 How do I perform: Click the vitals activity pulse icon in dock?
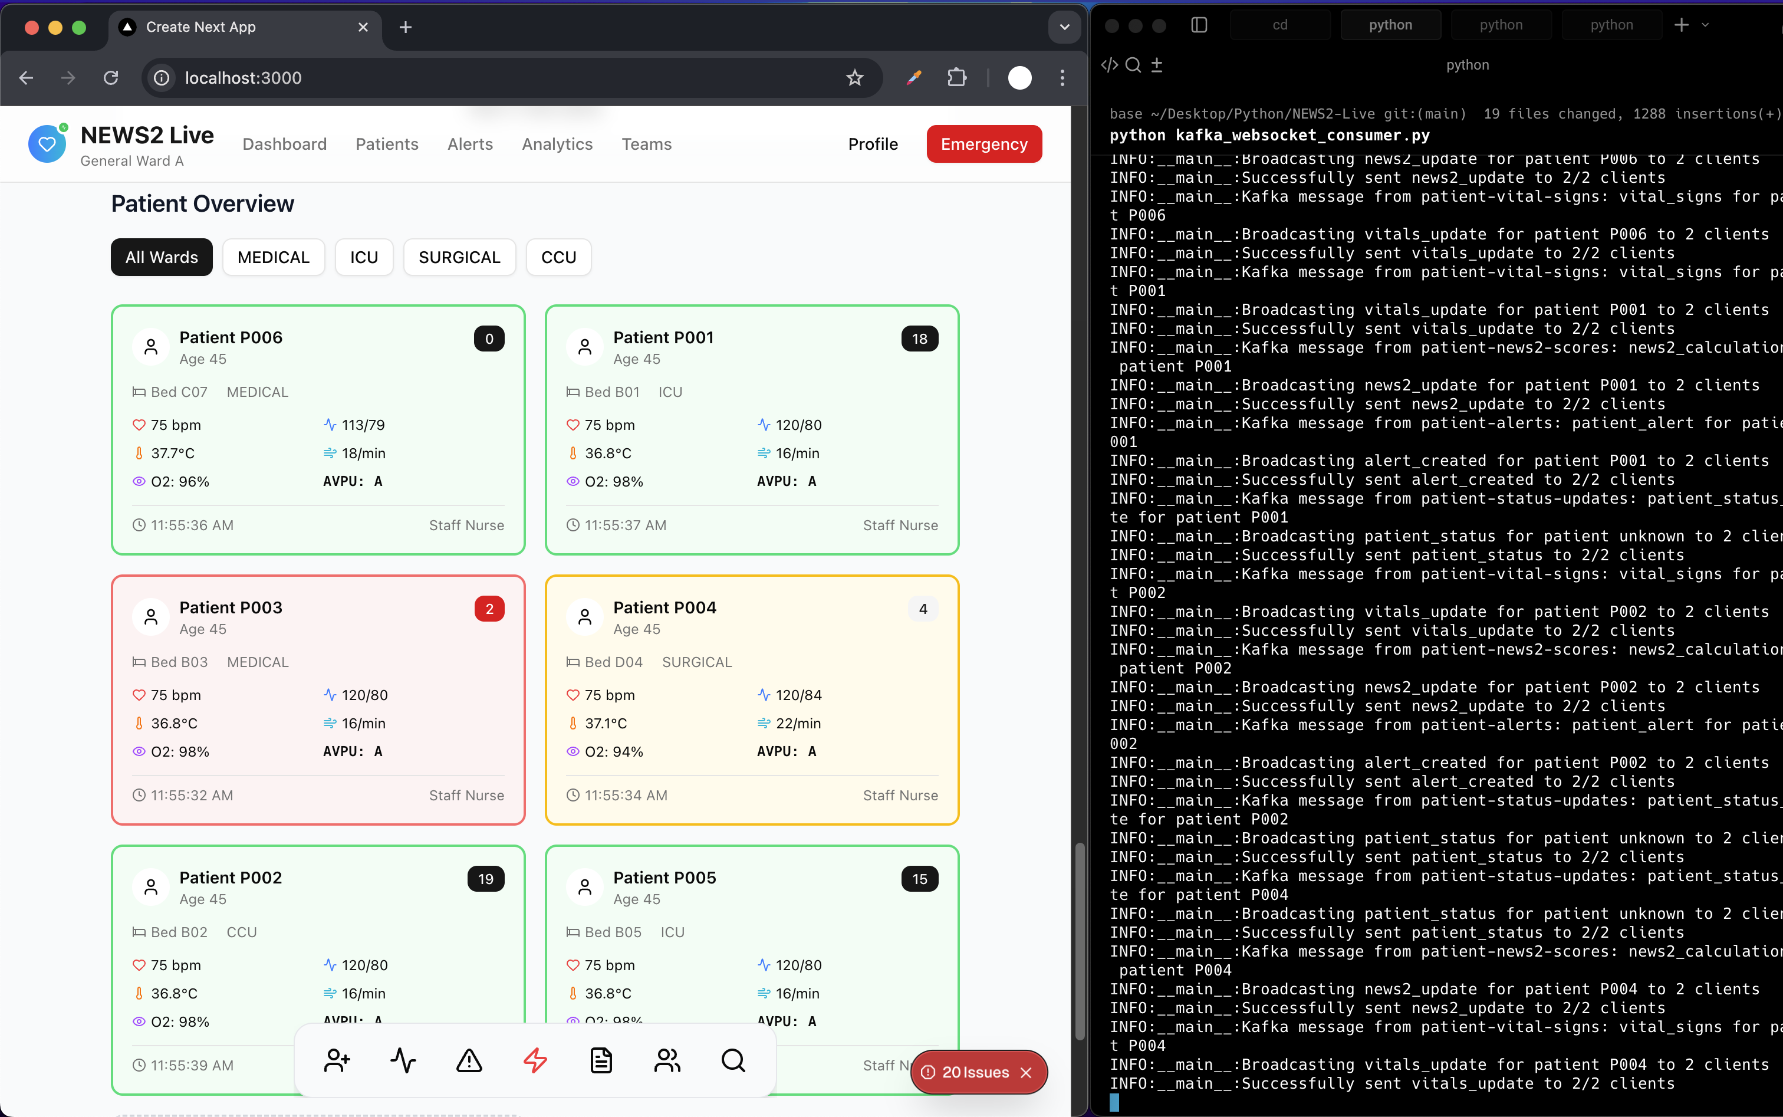click(x=403, y=1060)
